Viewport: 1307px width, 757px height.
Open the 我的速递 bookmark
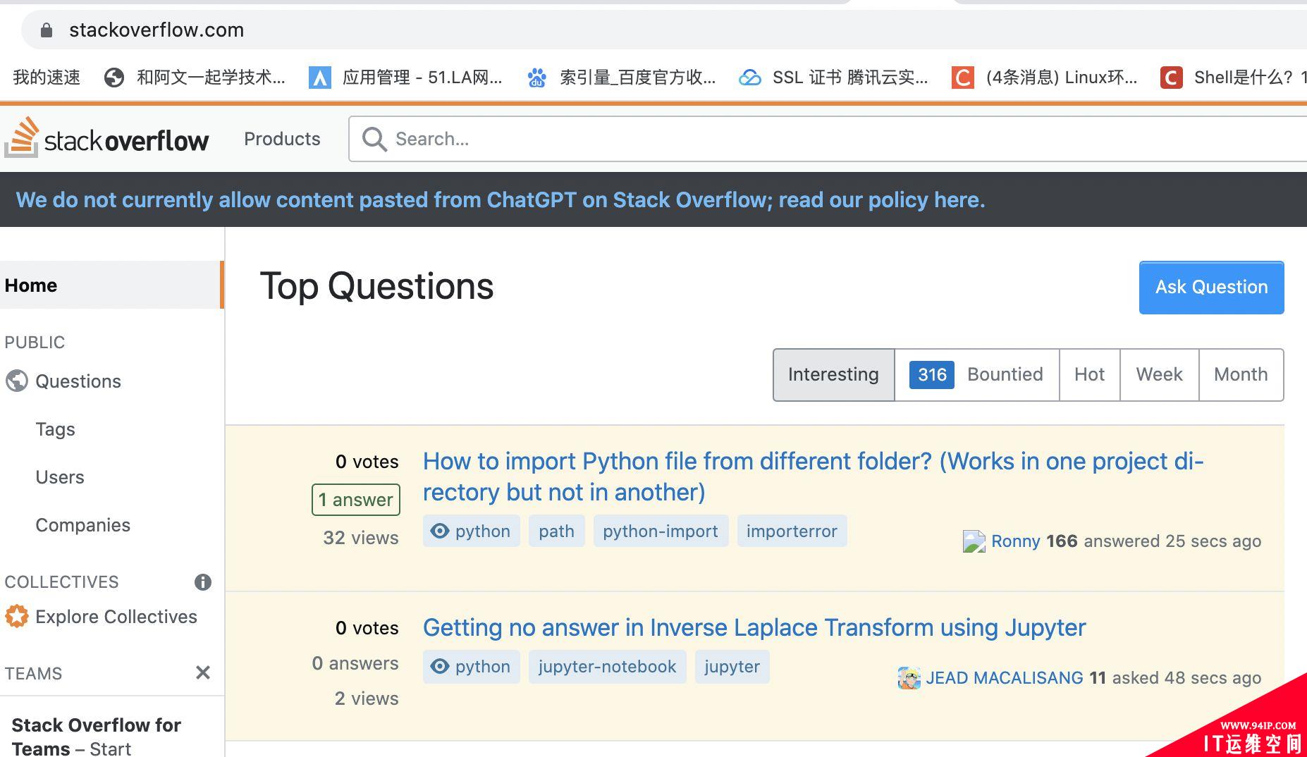(47, 78)
